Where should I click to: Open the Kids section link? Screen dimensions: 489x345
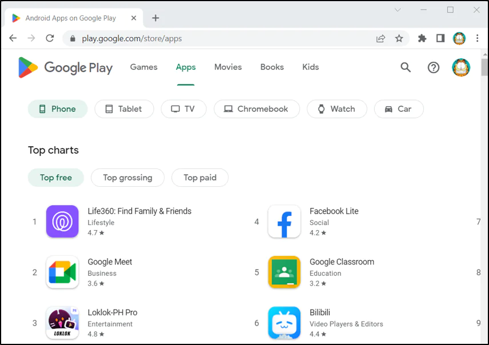[310, 67]
